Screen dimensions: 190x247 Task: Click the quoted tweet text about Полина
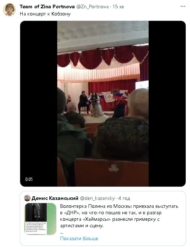click(119, 216)
